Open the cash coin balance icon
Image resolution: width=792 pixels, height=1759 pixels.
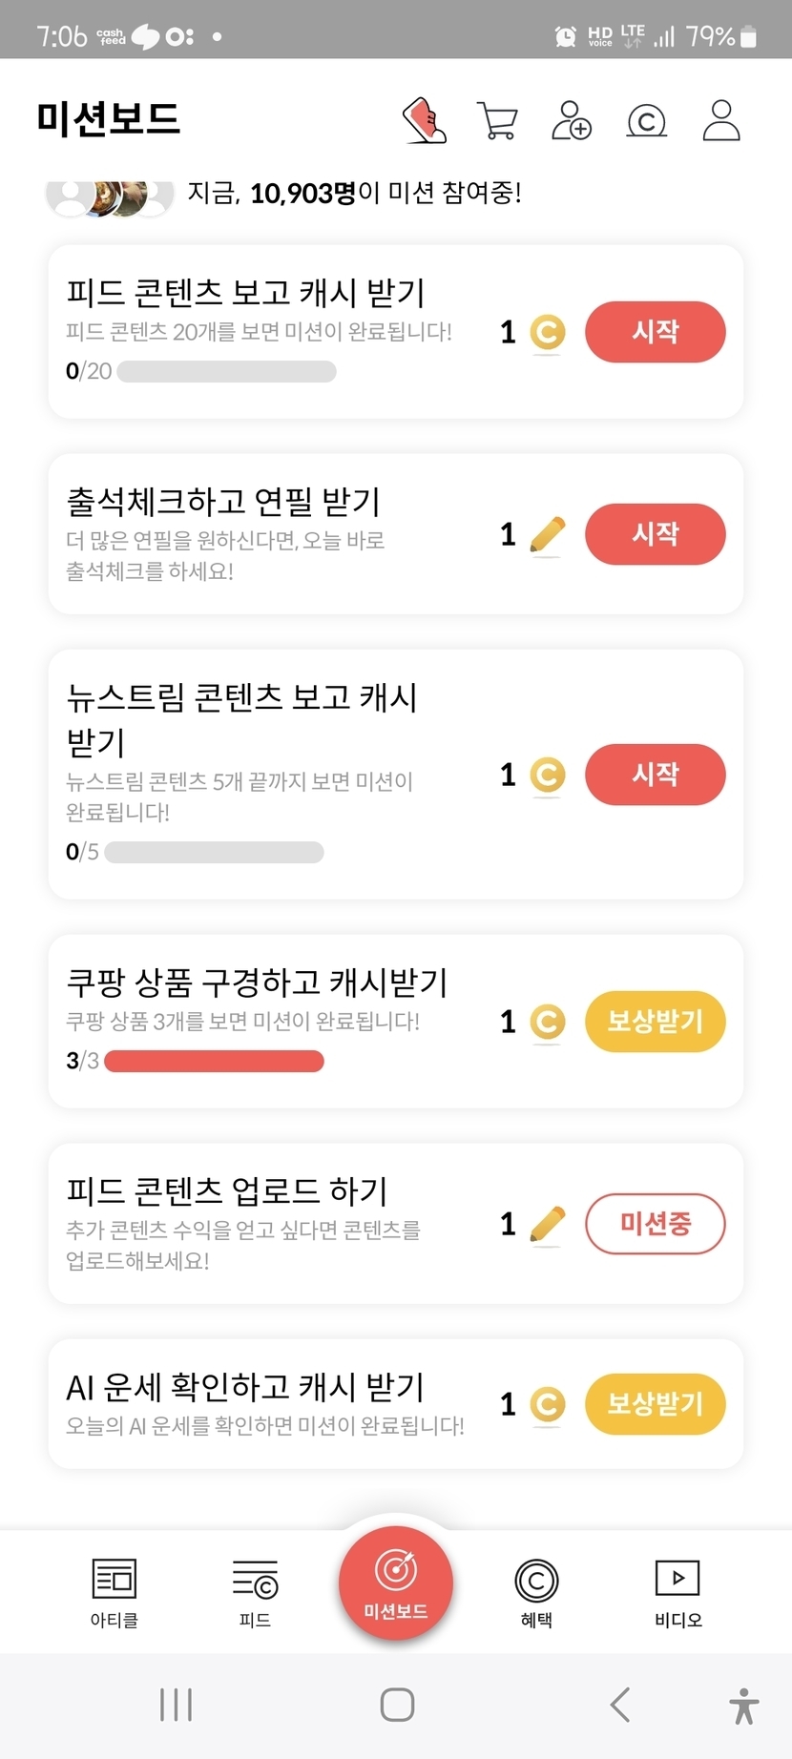point(646,121)
